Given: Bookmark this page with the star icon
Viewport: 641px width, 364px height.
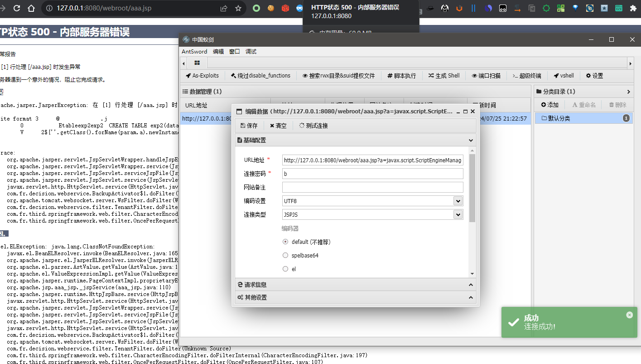Looking at the screenshot, I should click(238, 8).
